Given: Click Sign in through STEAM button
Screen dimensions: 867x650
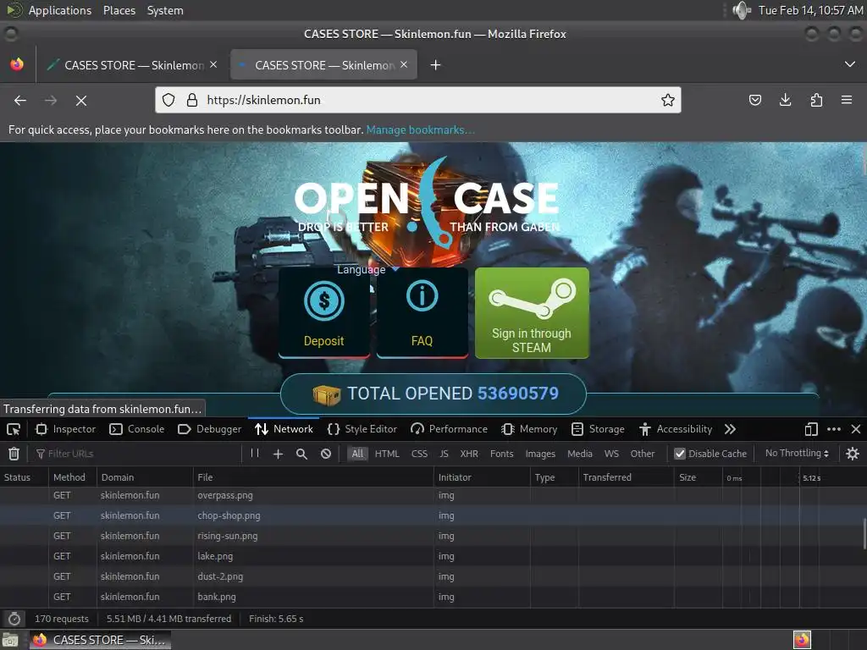Looking at the screenshot, I should (x=532, y=313).
